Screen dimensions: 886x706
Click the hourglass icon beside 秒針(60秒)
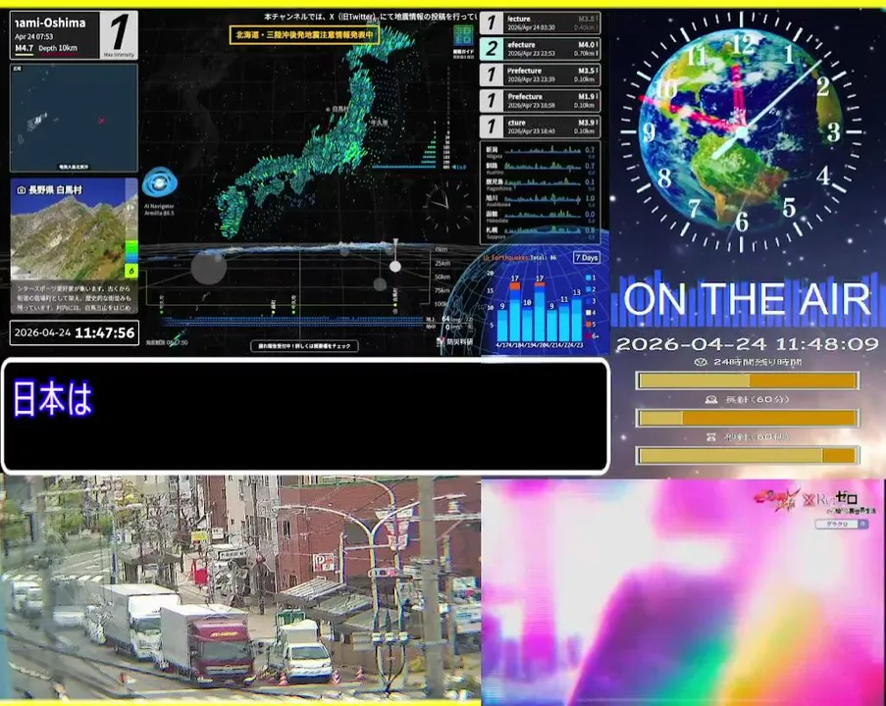coord(711,436)
